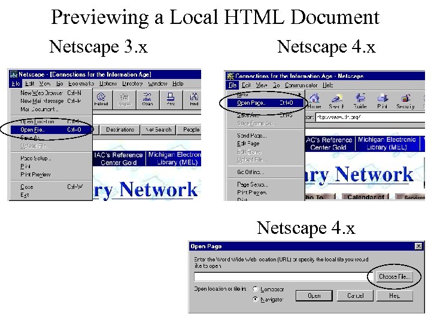The width and height of the screenshot is (431, 323).
Task: Click Find binoculars icon in Netscape 3.x toolbar
Action: click(x=194, y=100)
